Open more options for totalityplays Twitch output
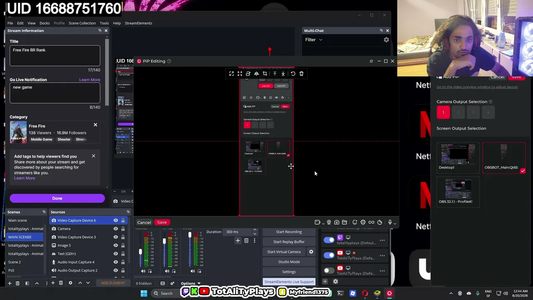The height and width of the screenshot is (300, 533). pos(382,240)
